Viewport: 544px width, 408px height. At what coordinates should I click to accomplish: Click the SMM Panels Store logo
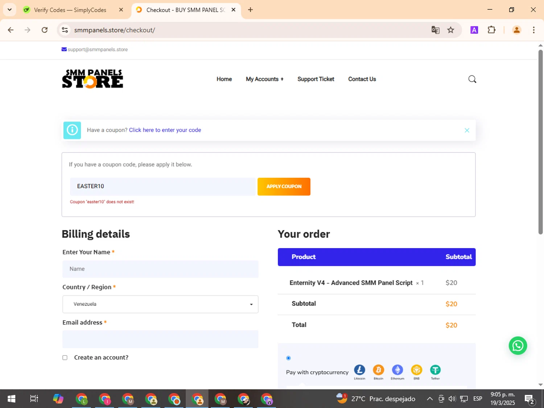click(x=92, y=79)
